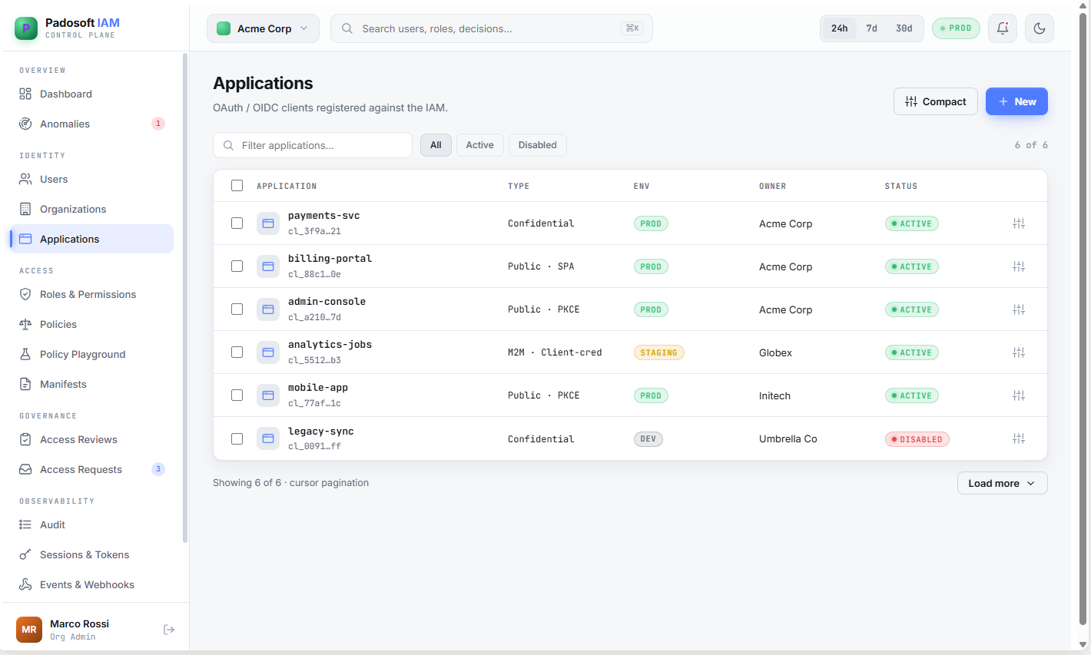Open Roles & Permissions page
Screen dimensions: 1091x655
tap(91, 294)
